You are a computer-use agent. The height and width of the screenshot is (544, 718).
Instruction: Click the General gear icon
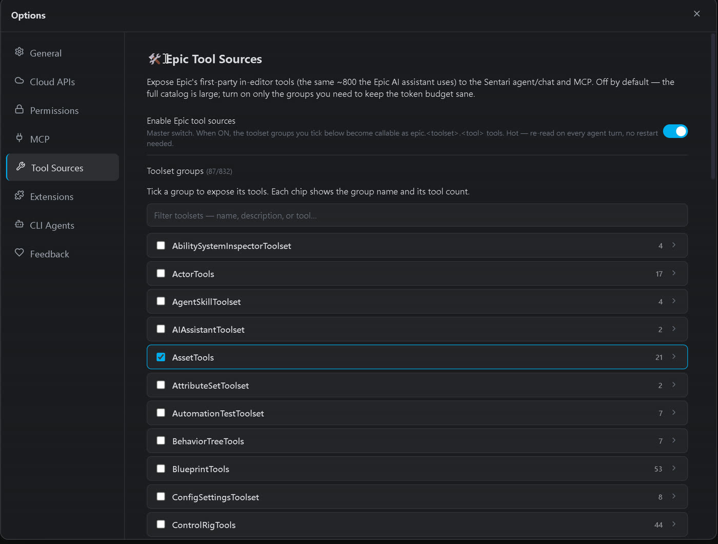click(19, 52)
